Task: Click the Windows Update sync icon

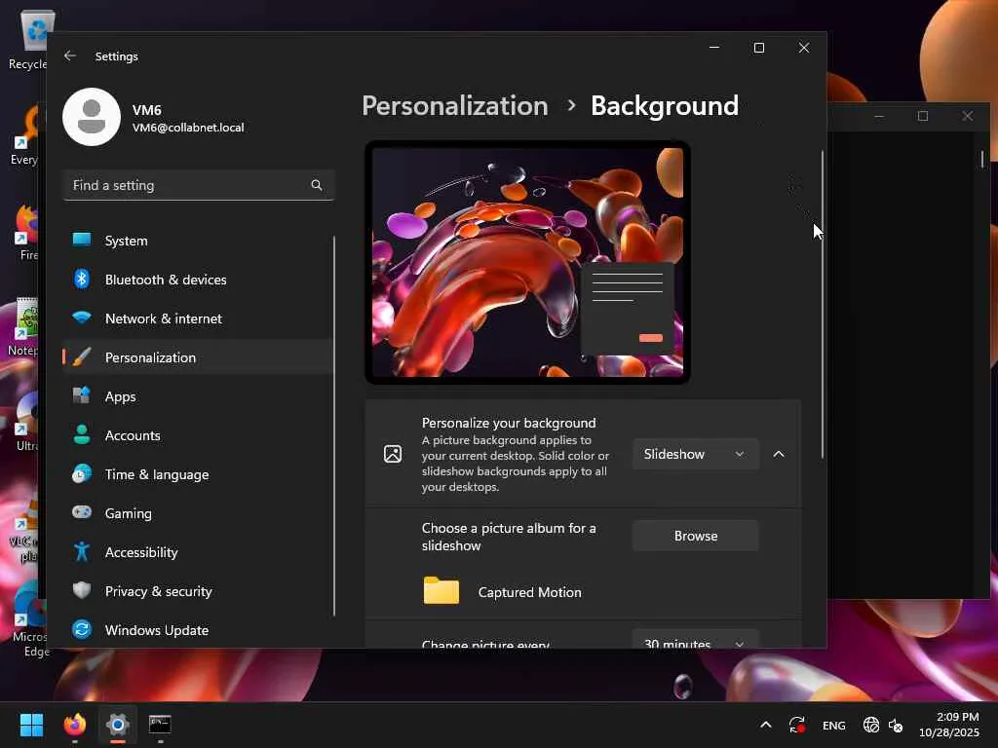Action: (x=82, y=630)
